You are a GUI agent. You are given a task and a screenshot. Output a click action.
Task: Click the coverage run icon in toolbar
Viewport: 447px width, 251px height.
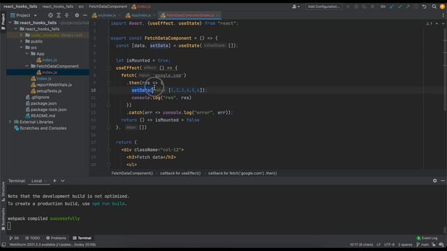(x=364, y=6)
